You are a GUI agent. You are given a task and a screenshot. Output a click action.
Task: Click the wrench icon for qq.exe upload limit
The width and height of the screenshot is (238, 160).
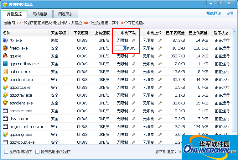pyautogui.click(x=160, y=56)
